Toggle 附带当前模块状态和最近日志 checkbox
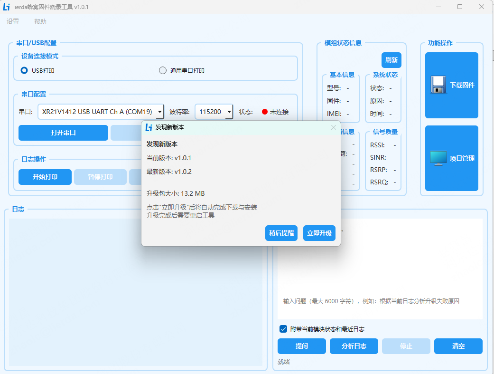 283,329
